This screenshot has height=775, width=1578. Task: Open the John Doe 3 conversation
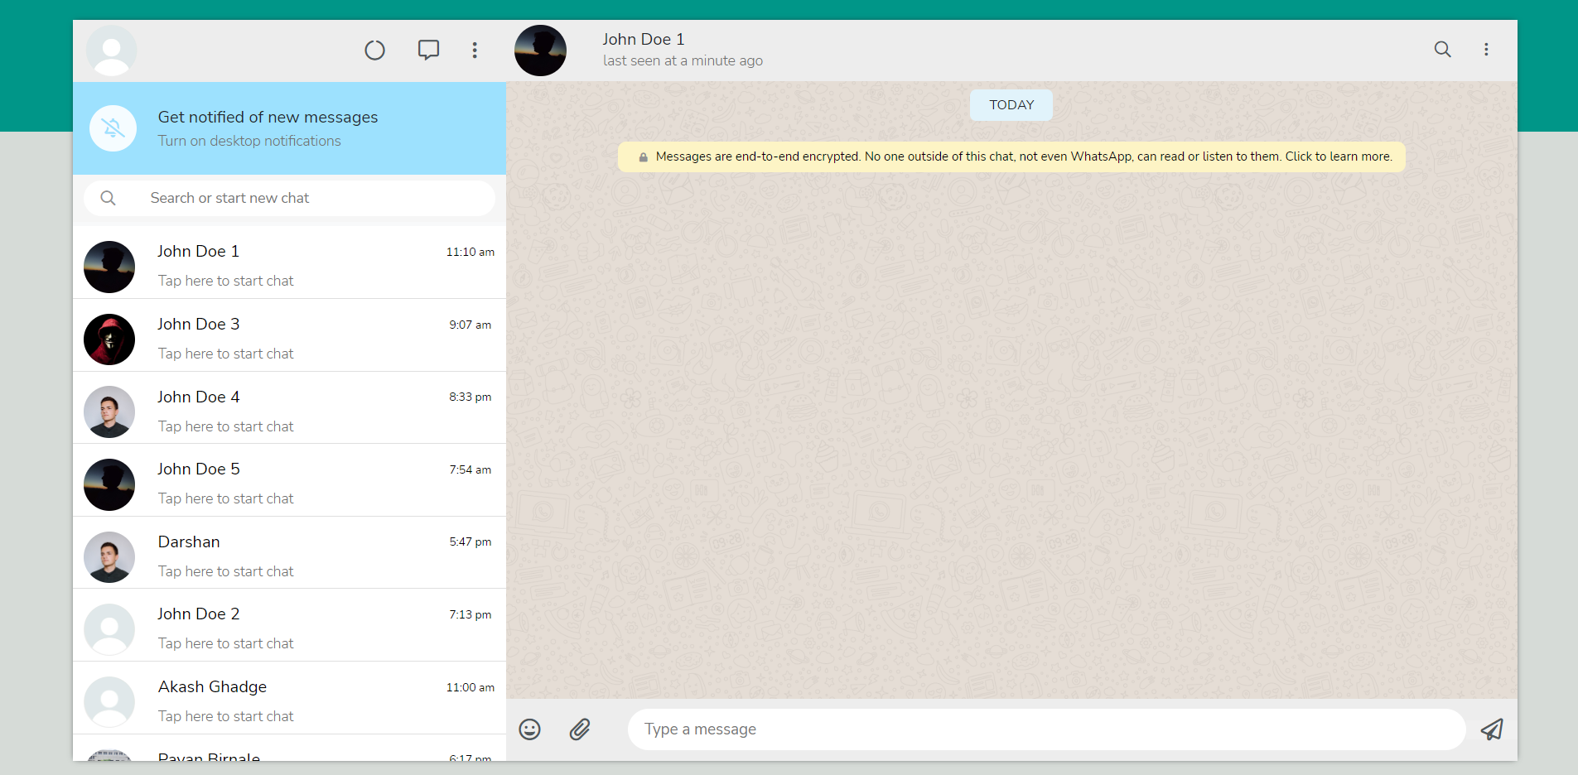click(289, 337)
